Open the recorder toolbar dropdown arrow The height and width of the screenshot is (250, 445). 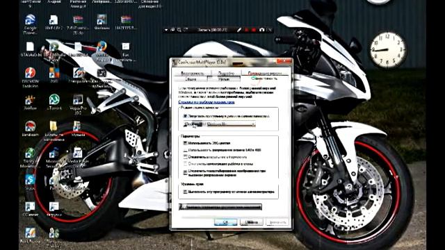pyautogui.click(x=166, y=30)
